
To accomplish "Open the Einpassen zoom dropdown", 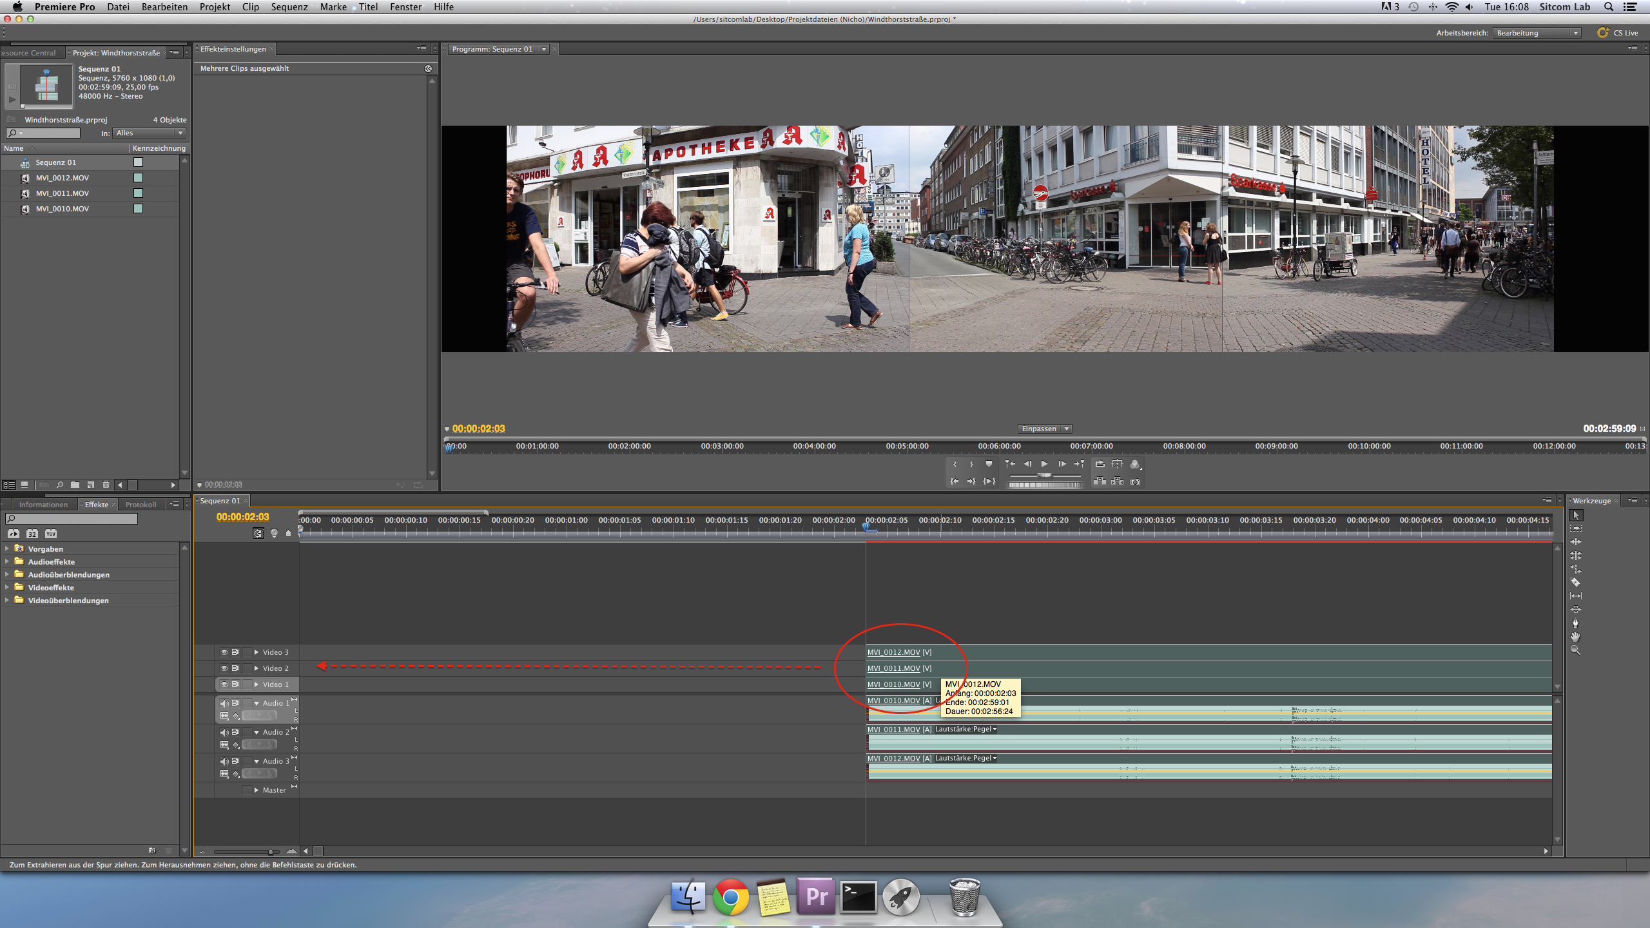I will (1045, 429).
